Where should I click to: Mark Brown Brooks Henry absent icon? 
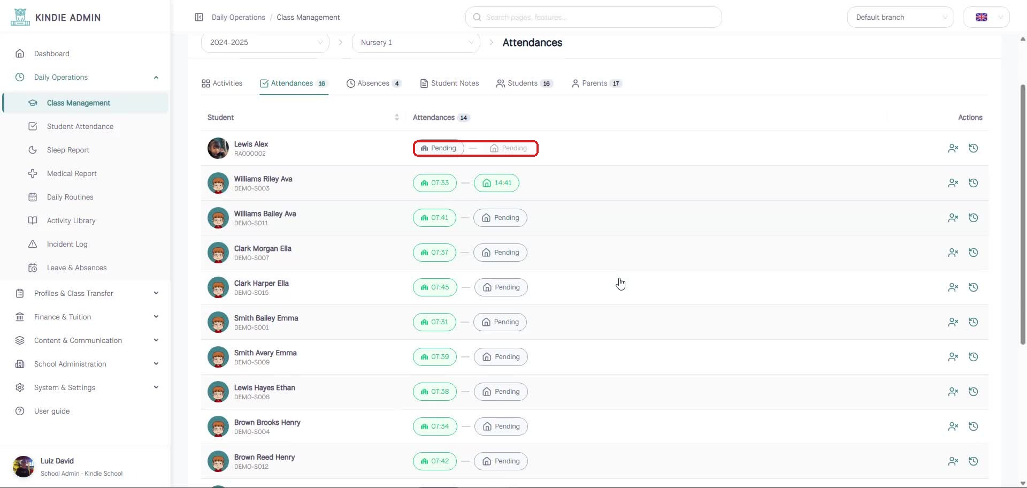tap(953, 426)
